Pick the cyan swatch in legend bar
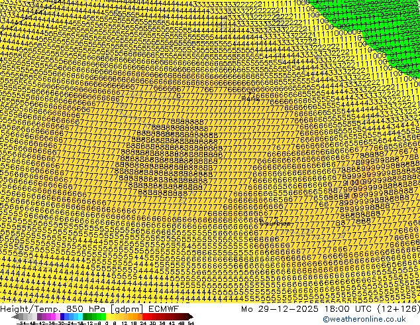Image resolution: width=420 pixels, height=325 pixels. (80, 317)
